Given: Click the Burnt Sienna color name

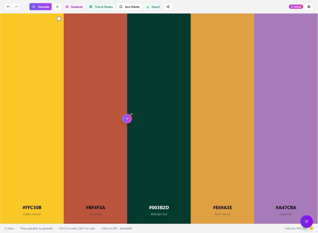Looking at the screenshot, I should (x=222, y=214).
